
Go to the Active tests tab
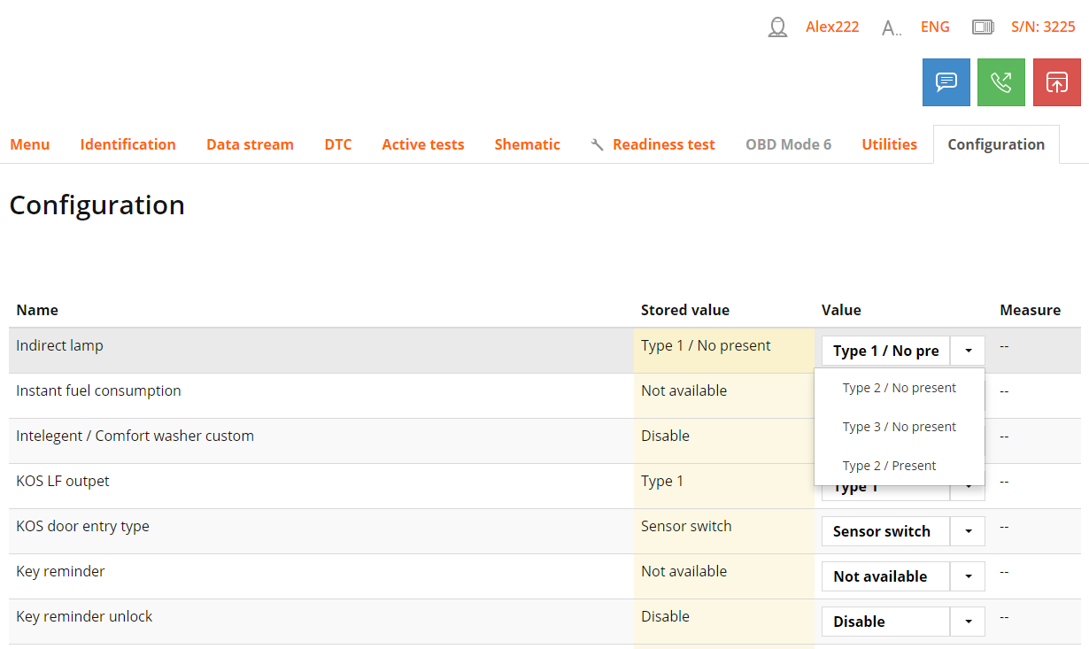(x=422, y=144)
